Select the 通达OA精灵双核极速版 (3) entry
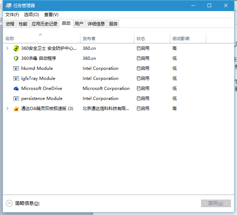 coord(47,109)
